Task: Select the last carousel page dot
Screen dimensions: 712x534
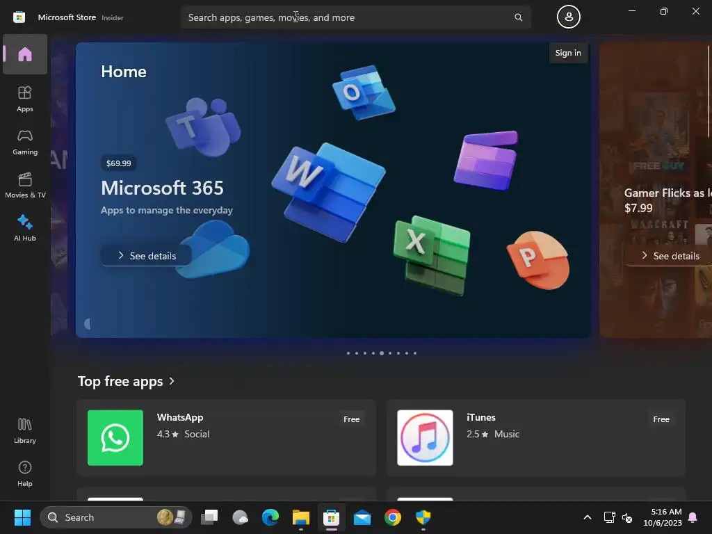Action: [x=415, y=353]
